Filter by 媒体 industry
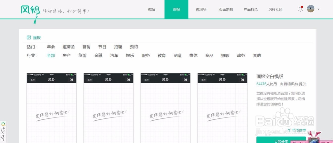Screen dimensions: 333x143 (193, 55)
